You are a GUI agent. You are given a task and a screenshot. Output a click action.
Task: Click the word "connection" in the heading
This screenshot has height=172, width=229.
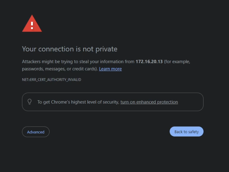point(56,49)
